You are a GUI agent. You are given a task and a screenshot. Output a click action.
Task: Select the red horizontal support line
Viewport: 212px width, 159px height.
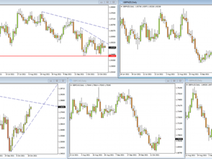(x=50, y=56)
